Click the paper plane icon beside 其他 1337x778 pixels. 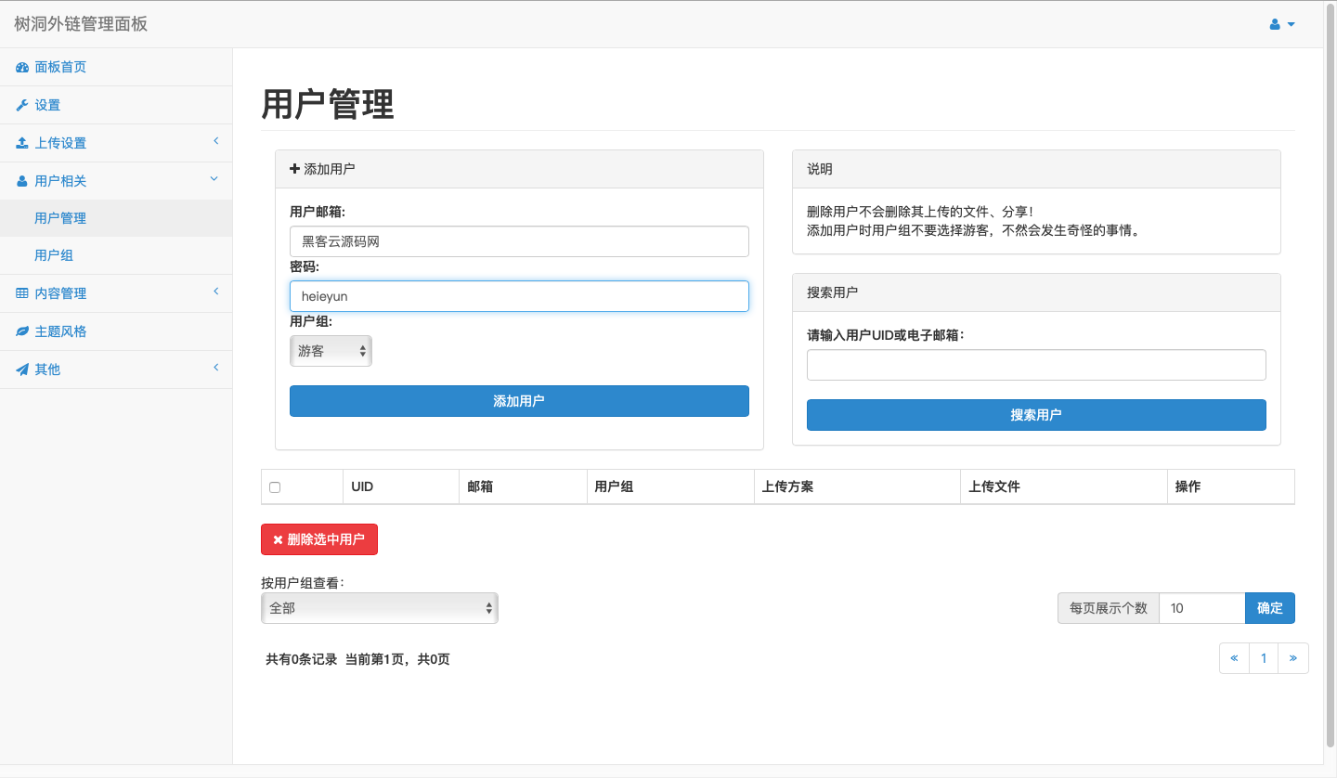22,370
